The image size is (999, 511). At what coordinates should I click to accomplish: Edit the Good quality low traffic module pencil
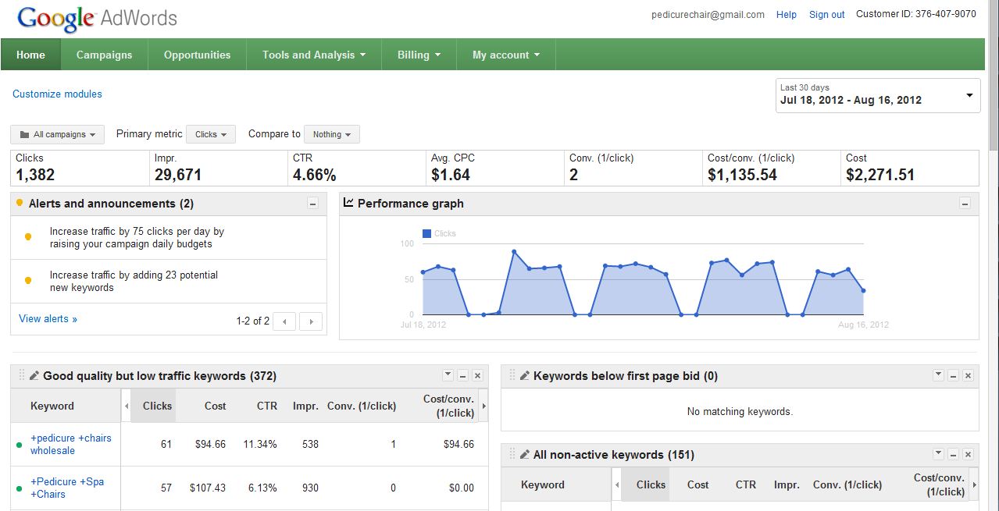(34, 375)
